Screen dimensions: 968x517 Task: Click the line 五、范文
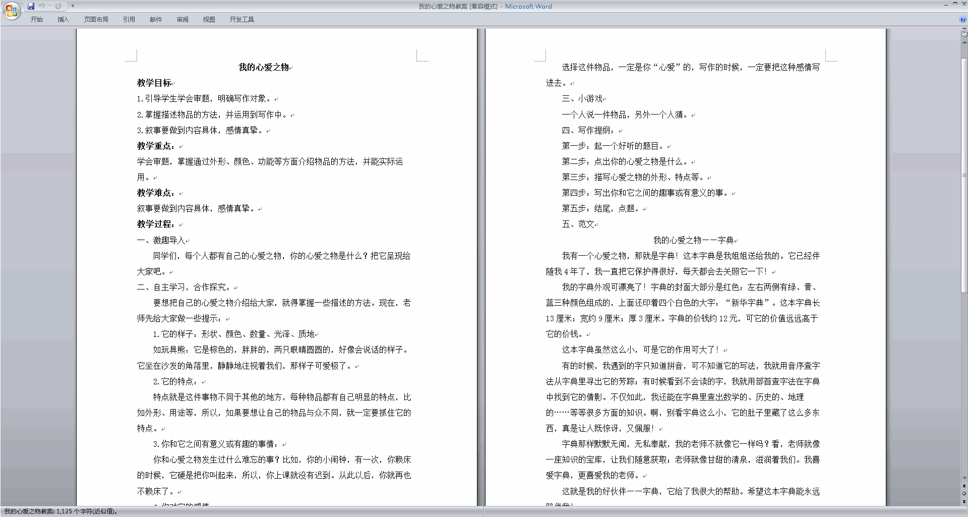(x=578, y=224)
